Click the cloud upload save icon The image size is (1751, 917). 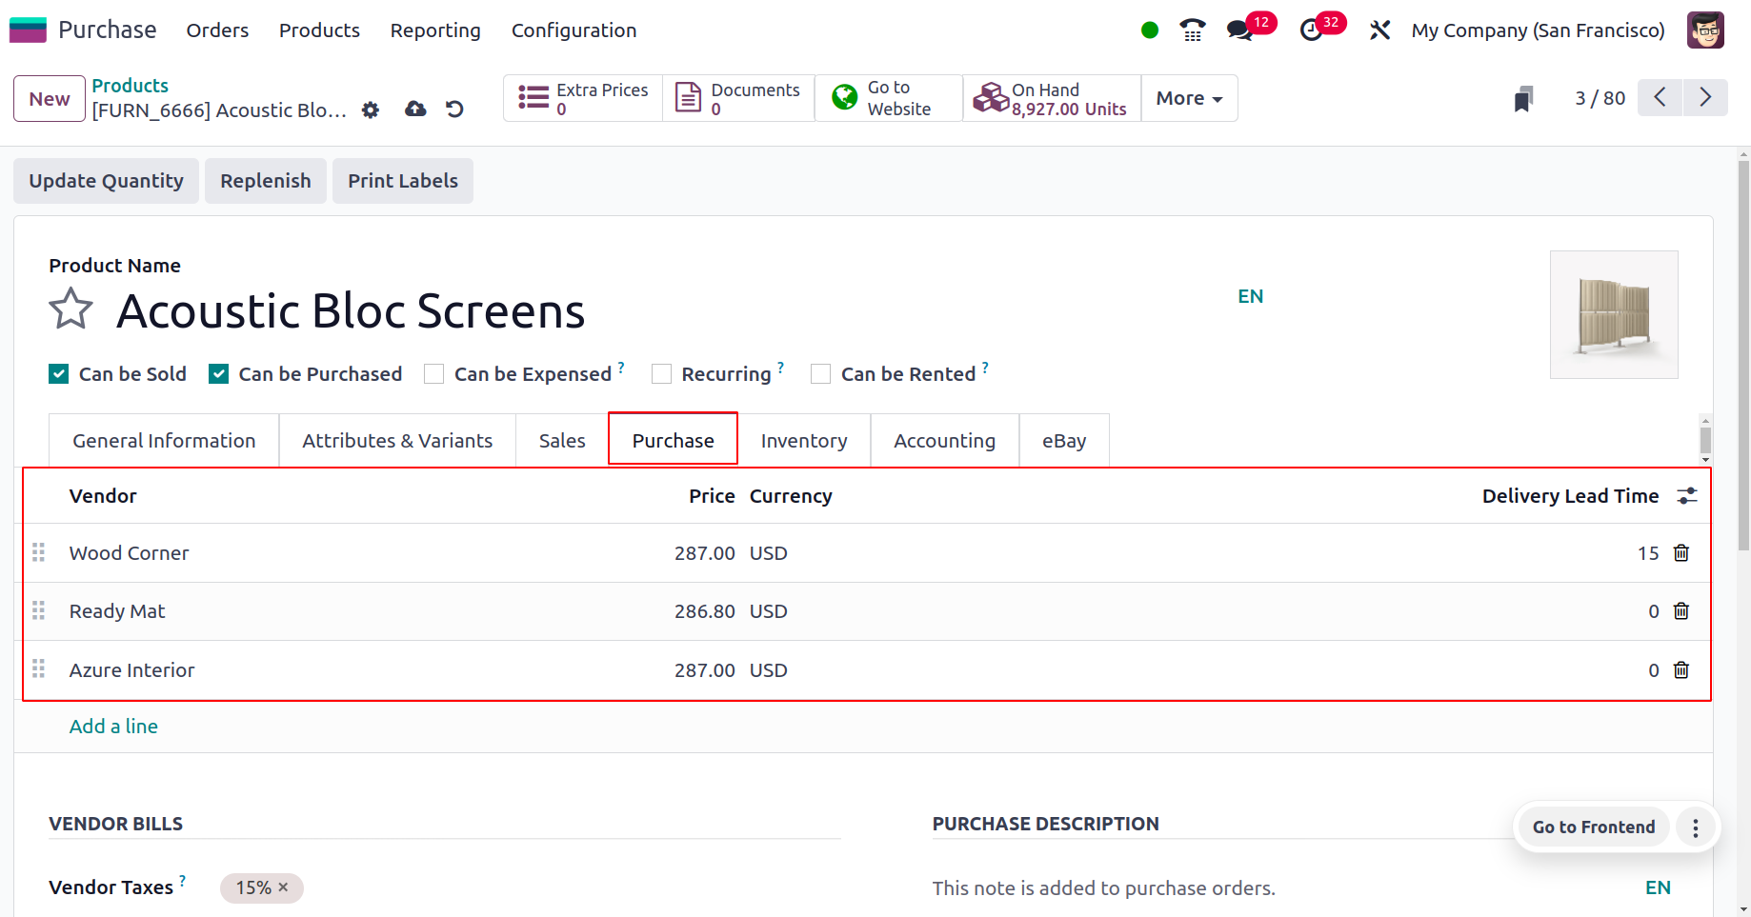point(414,109)
